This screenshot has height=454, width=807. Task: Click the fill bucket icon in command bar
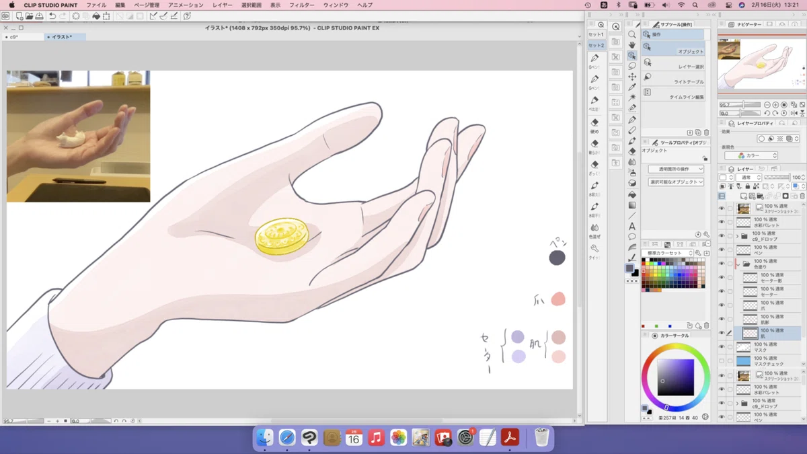pyautogui.click(x=96, y=15)
